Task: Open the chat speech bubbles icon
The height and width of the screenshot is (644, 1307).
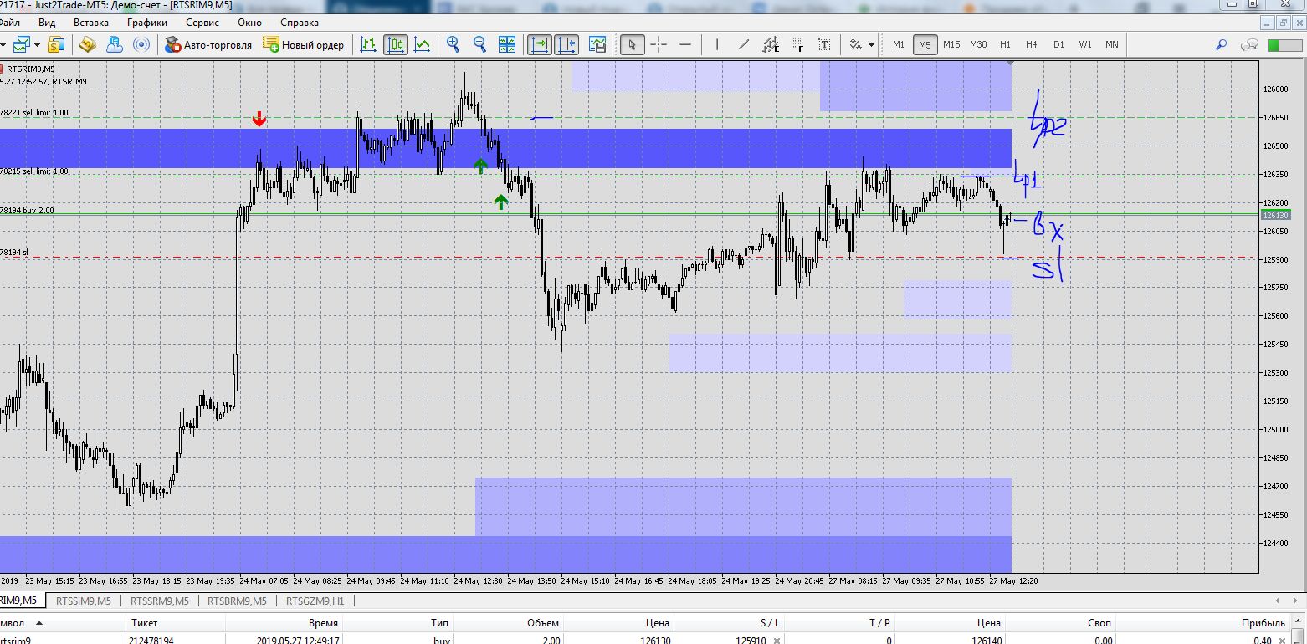Action: coord(1250,44)
